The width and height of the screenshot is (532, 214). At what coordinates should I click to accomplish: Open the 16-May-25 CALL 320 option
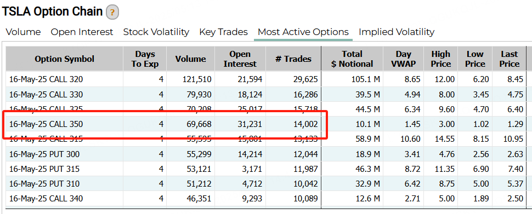click(46, 79)
